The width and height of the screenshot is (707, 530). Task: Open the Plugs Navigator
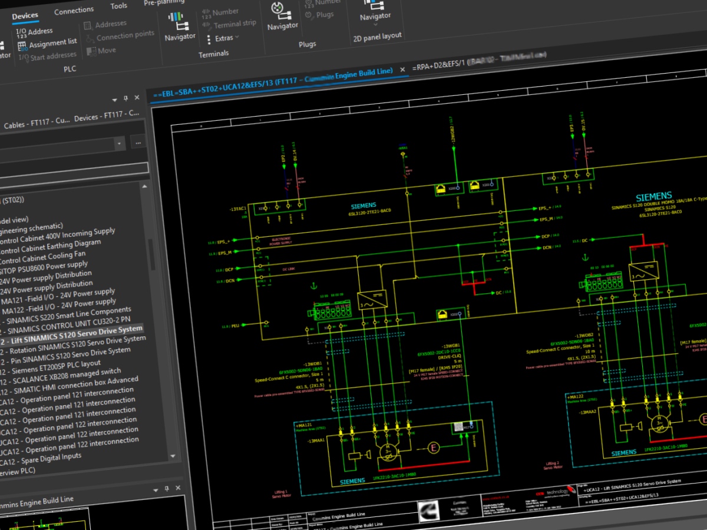[x=282, y=16]
